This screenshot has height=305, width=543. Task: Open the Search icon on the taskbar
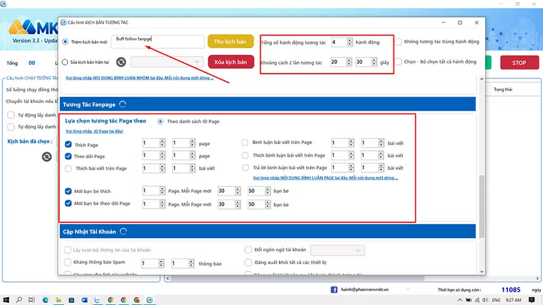[20, 299]
